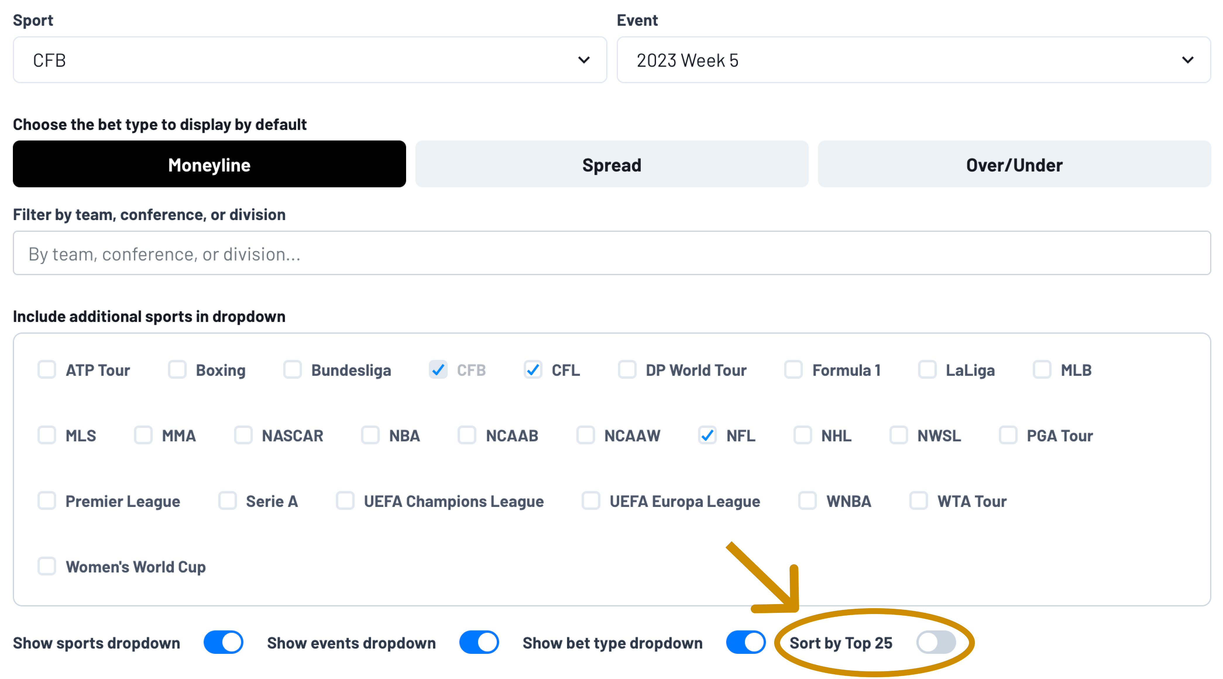Choose the Over/Under bet type
1223x679 pixels.
point(1014,164)
